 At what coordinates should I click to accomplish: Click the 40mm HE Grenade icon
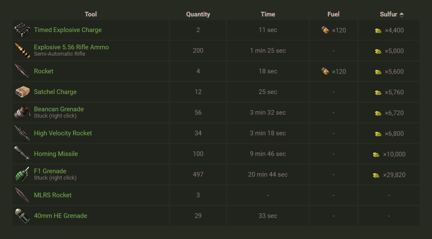point(22,216)
